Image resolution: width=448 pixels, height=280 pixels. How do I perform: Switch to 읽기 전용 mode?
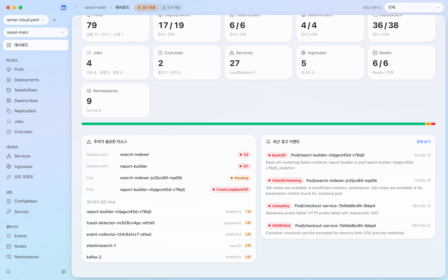pos(147,7)
